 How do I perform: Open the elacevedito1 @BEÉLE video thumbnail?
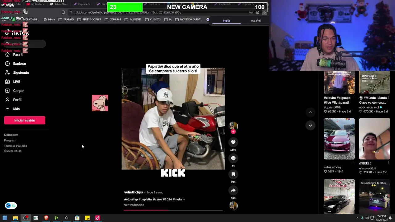click(x=375, y=139)
